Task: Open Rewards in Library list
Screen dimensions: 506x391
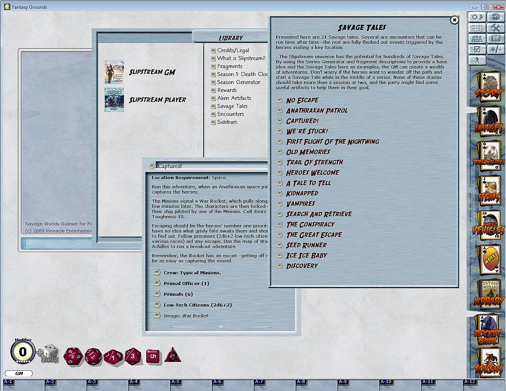Action: 227,90
